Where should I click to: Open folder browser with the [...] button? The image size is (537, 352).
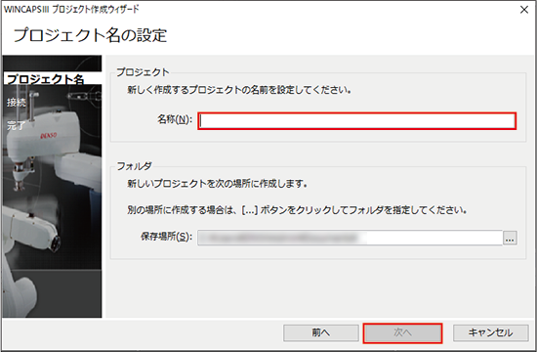510,238
